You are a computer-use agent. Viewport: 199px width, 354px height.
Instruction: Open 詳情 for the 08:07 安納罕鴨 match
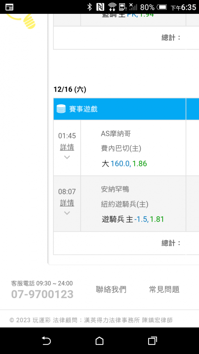(67, 203)
